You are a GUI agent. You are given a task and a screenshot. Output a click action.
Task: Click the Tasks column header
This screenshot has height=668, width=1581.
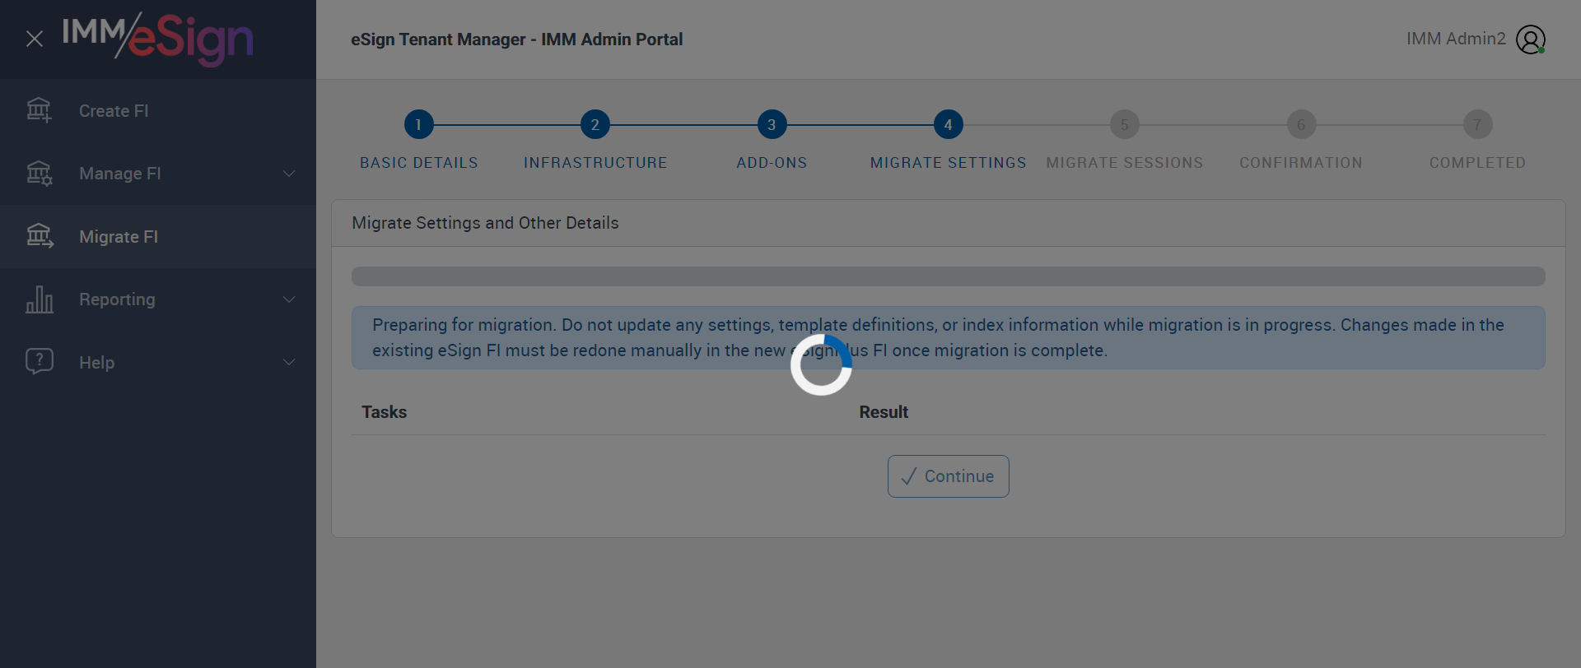click(x=385, y=412)
